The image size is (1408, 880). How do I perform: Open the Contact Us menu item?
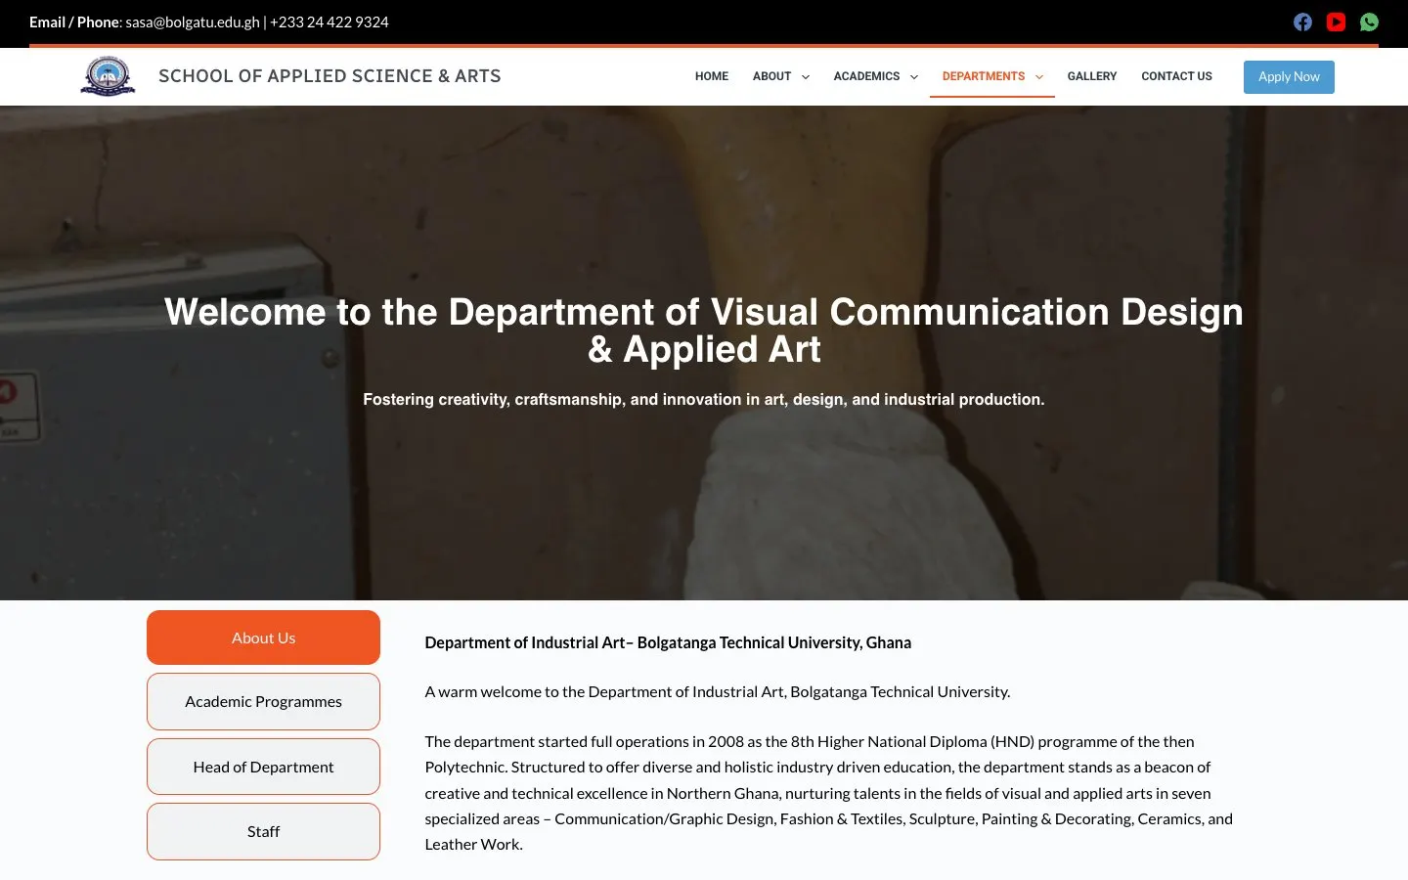click(1176, 76)
